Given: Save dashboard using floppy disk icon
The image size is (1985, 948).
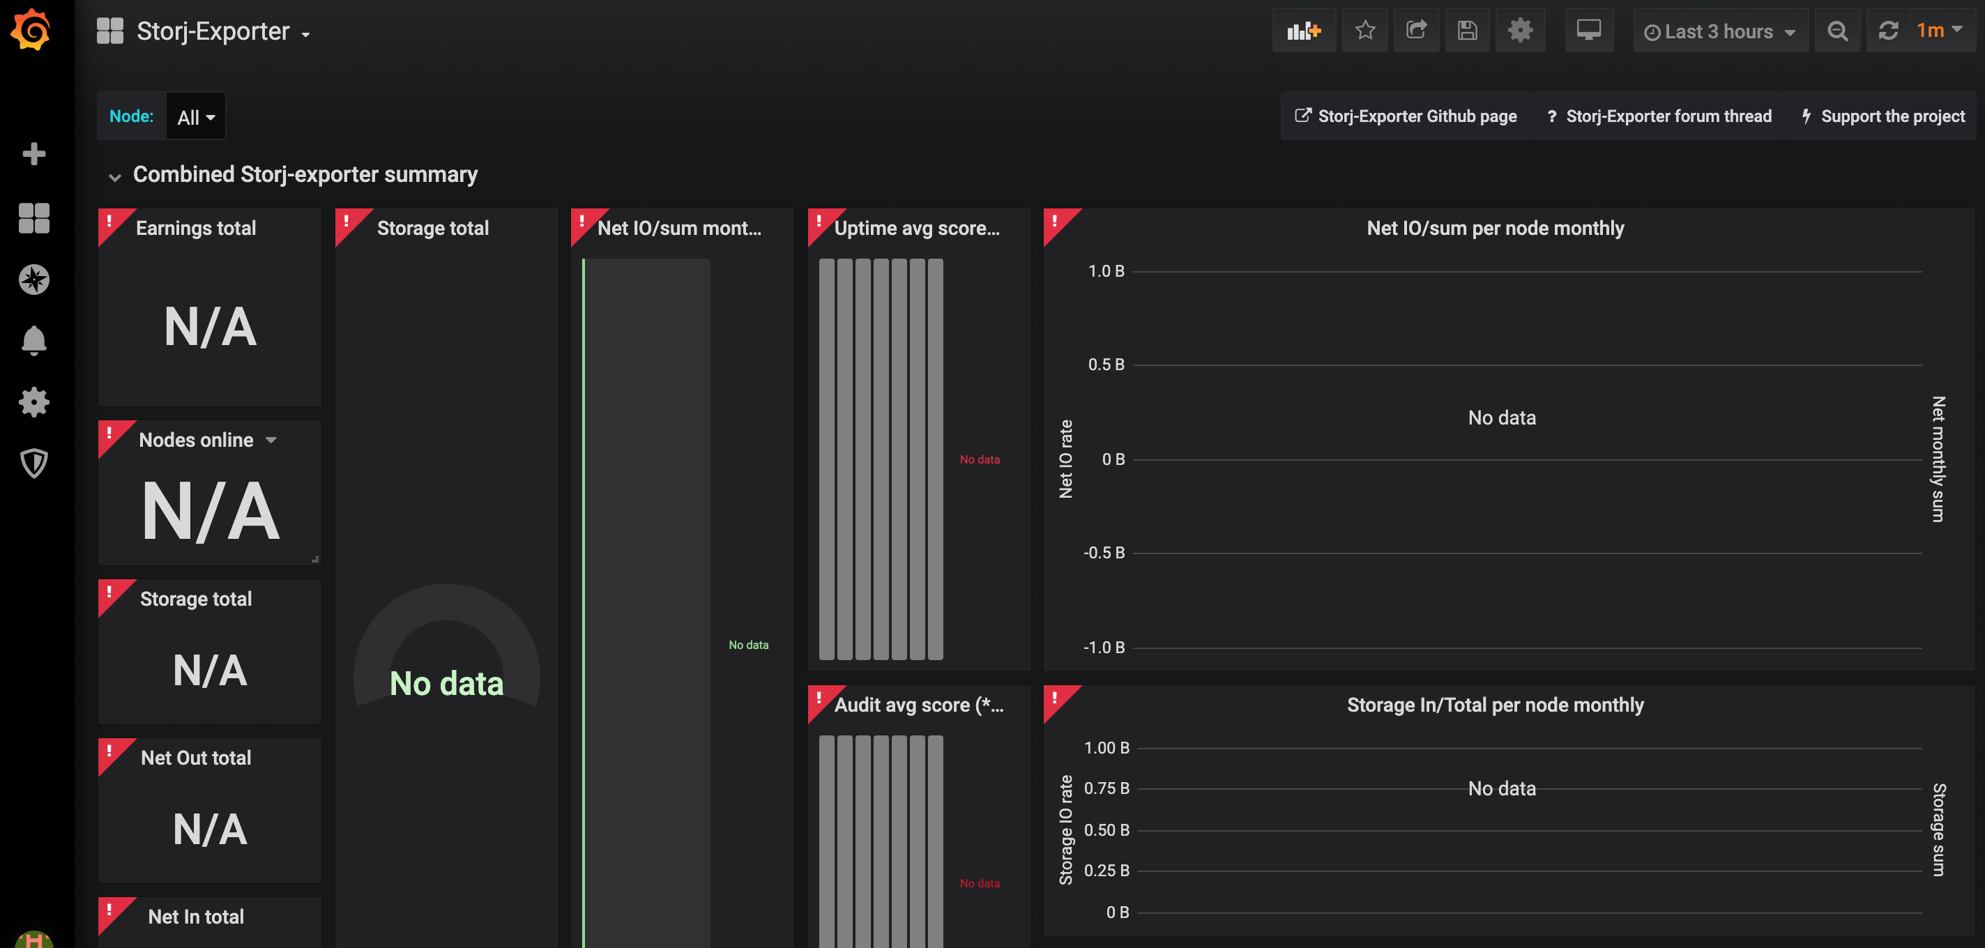Looking at the screenshot, I should (1467, 31).
